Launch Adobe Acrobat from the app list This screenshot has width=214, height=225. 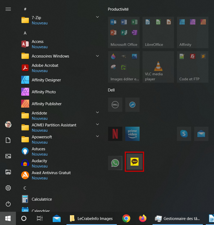(60, 68)
